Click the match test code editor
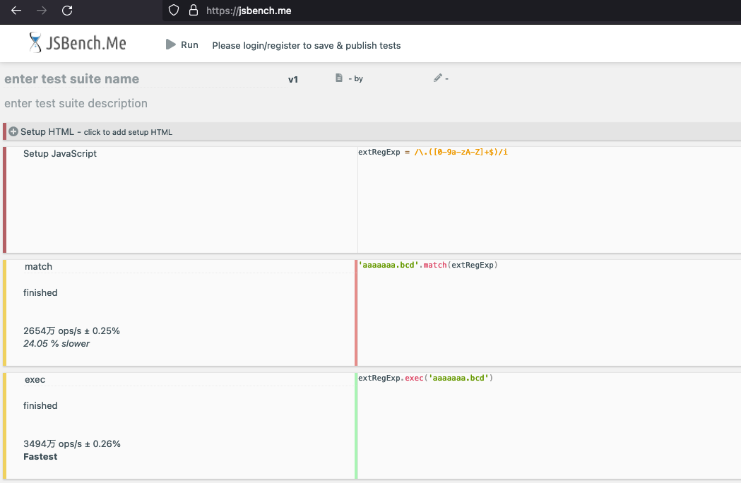 pyautogui.click(x=548, y=311)
